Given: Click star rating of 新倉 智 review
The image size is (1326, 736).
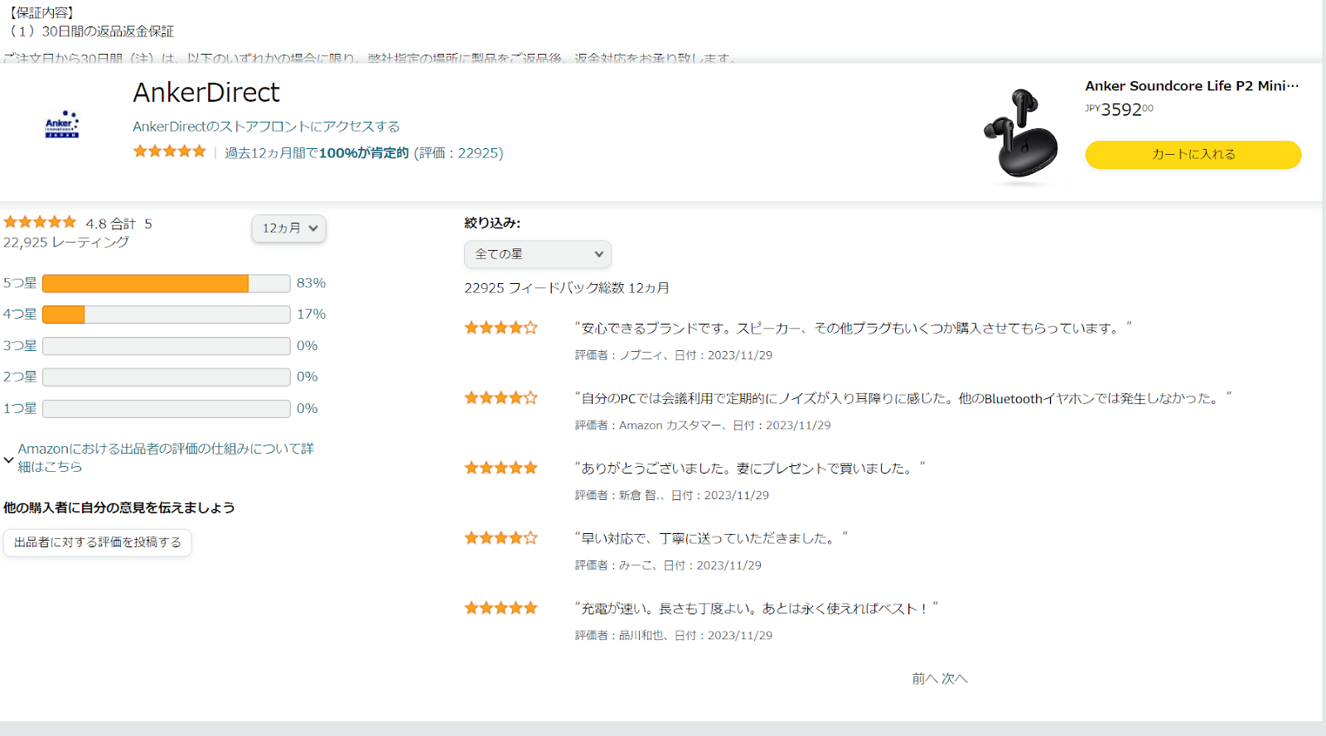Looking at the screenshot, I should coord(501,468).
